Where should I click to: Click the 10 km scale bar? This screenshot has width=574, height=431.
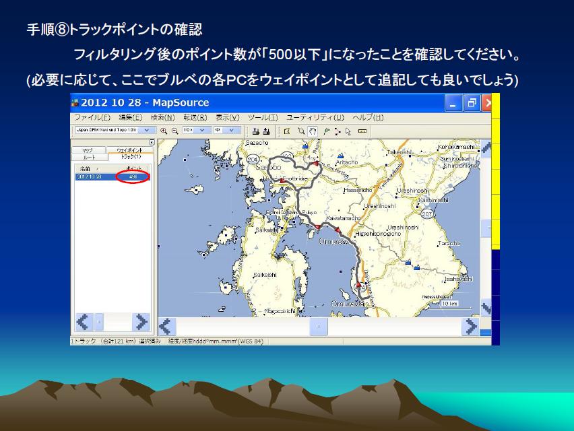point(450,304)
